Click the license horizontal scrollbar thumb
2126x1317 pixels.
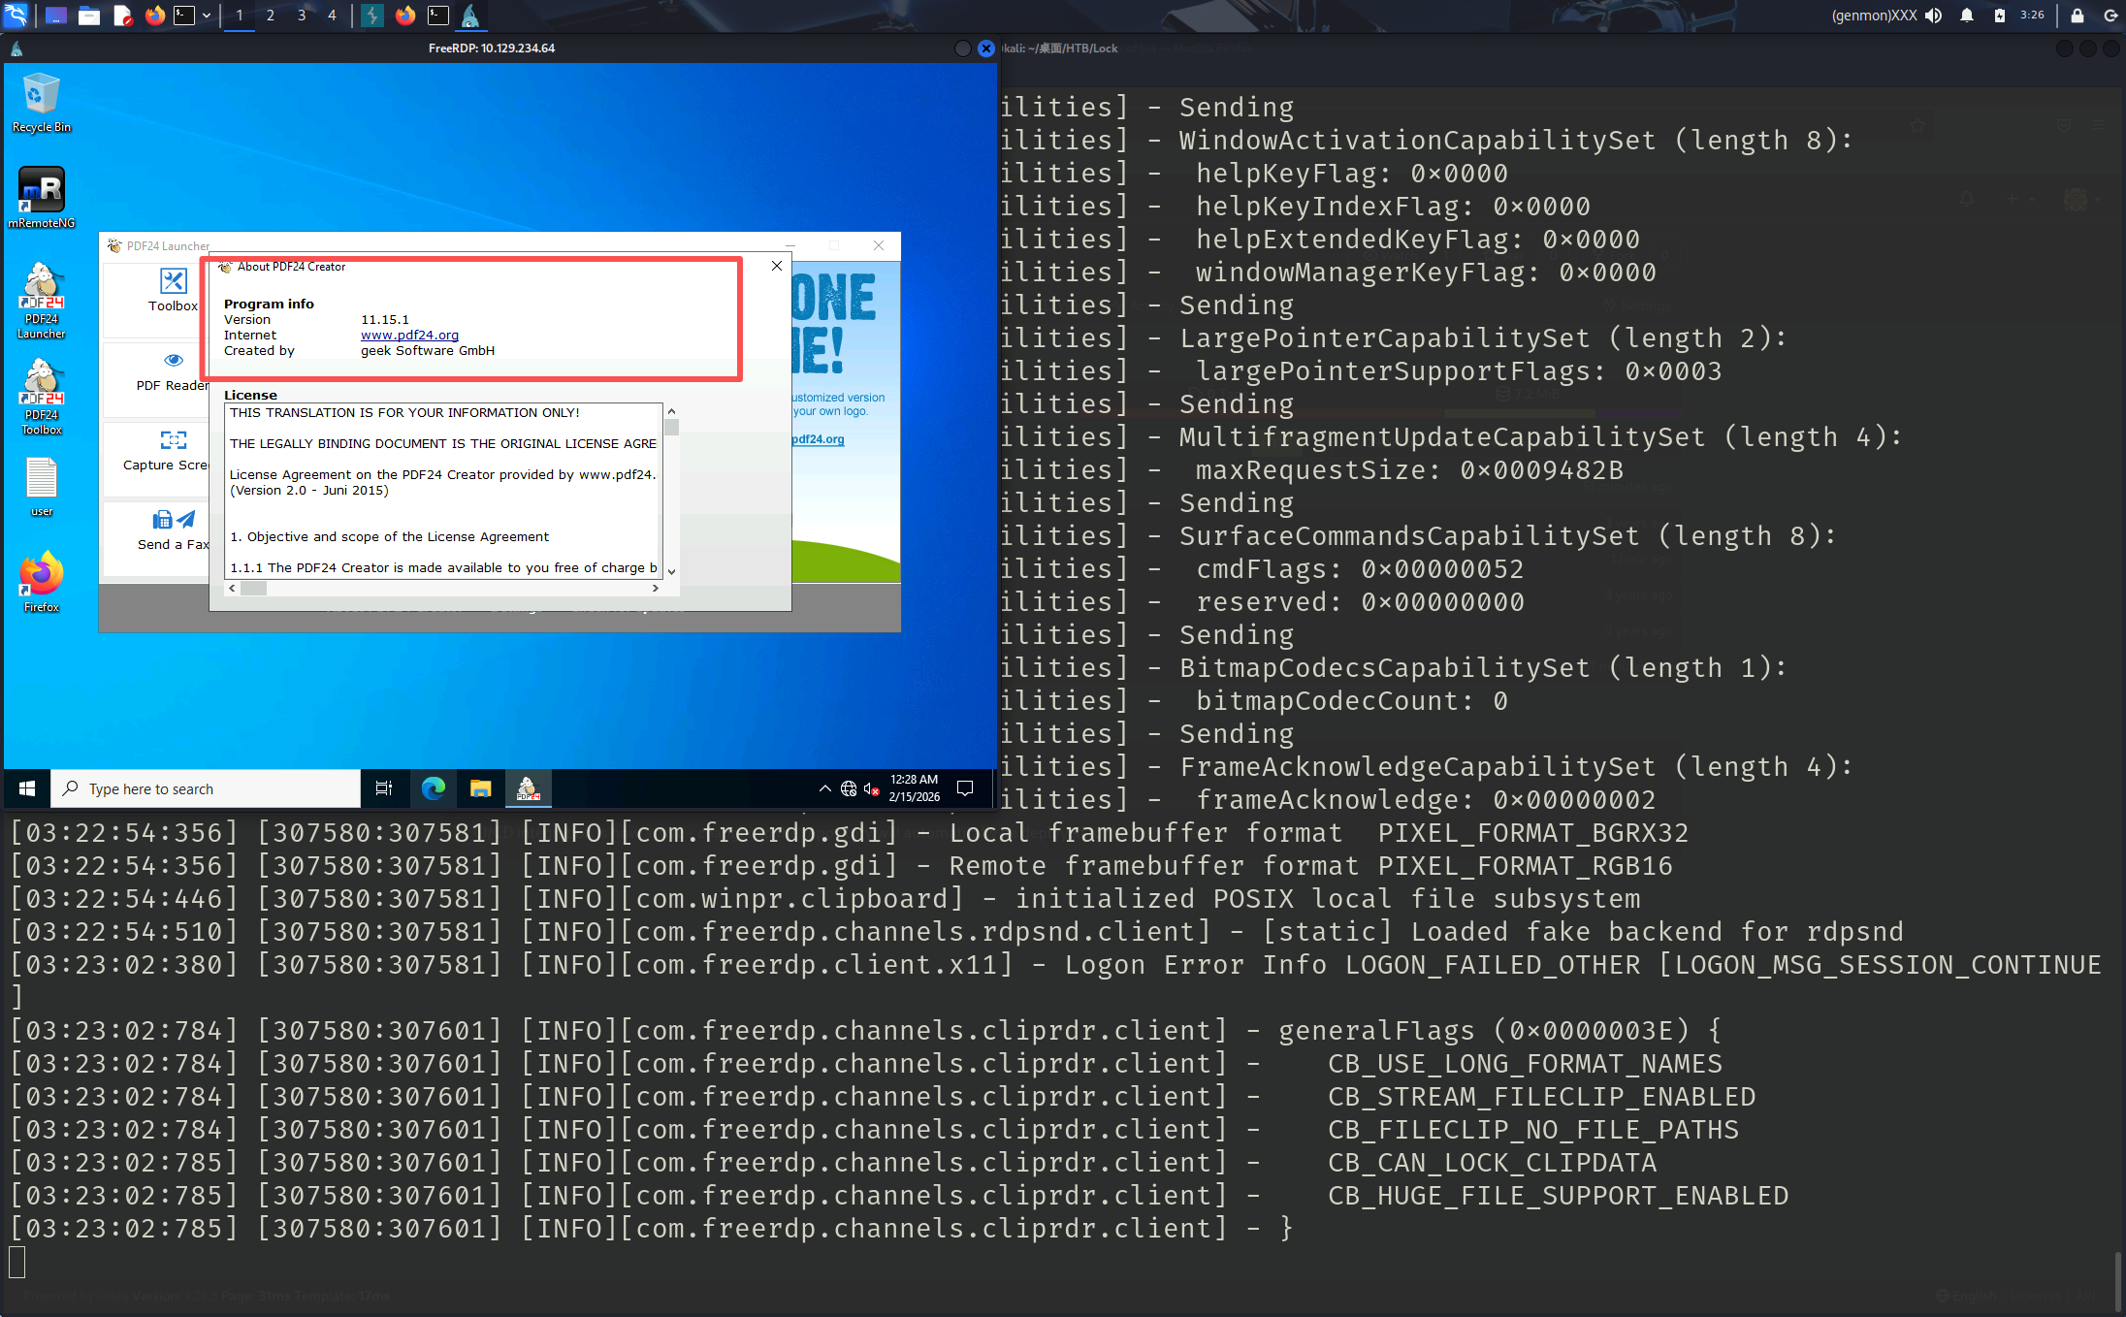tap(253, 589)
